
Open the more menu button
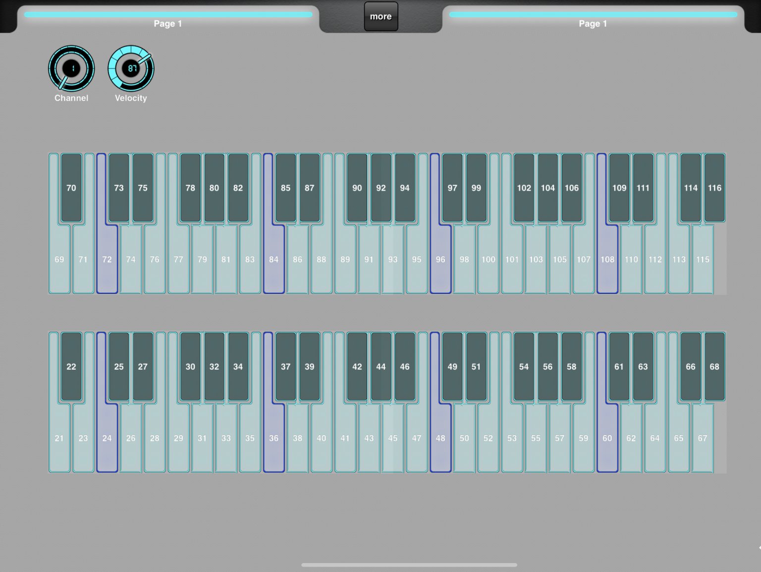pos(380,16)
